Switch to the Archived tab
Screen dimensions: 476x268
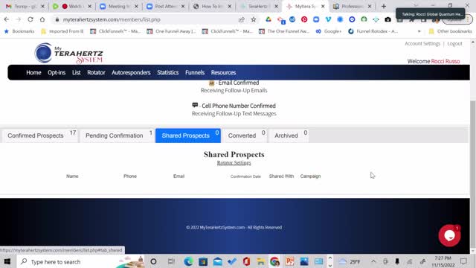[x=289, y=135]
